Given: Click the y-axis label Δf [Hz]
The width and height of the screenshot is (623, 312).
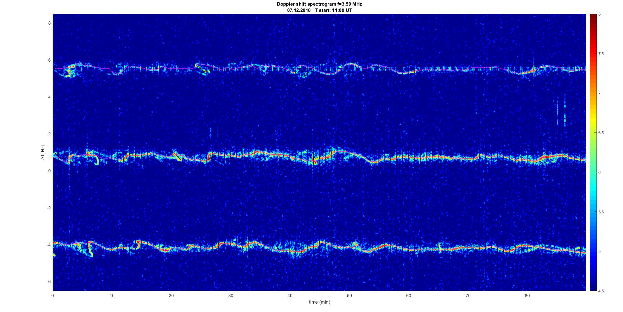Looking at the screenshot, I should (x=43, y=152).
